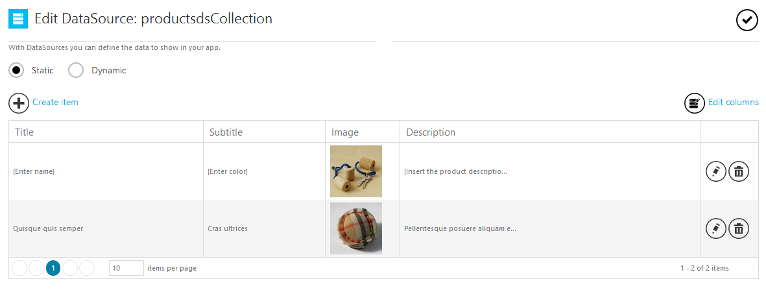Click the DataSource icon beside the title
This screenshot has height=294, width=766.
point(18,19)
